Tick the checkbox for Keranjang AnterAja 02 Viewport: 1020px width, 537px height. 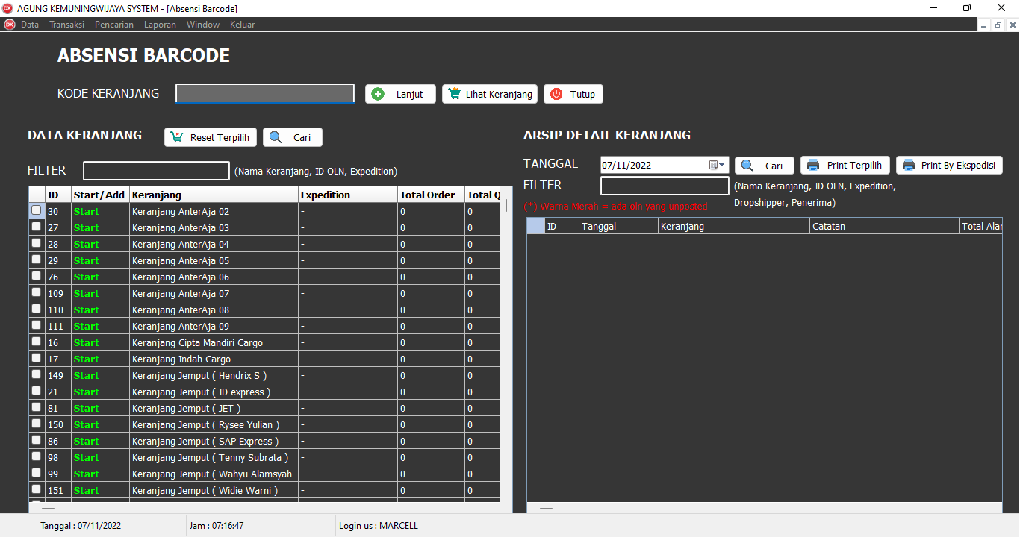coord(36,210)
